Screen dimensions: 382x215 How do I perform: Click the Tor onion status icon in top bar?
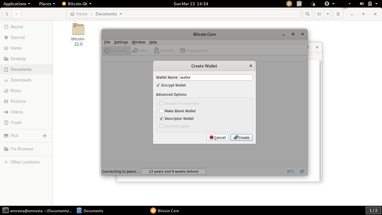pos(313,4)
